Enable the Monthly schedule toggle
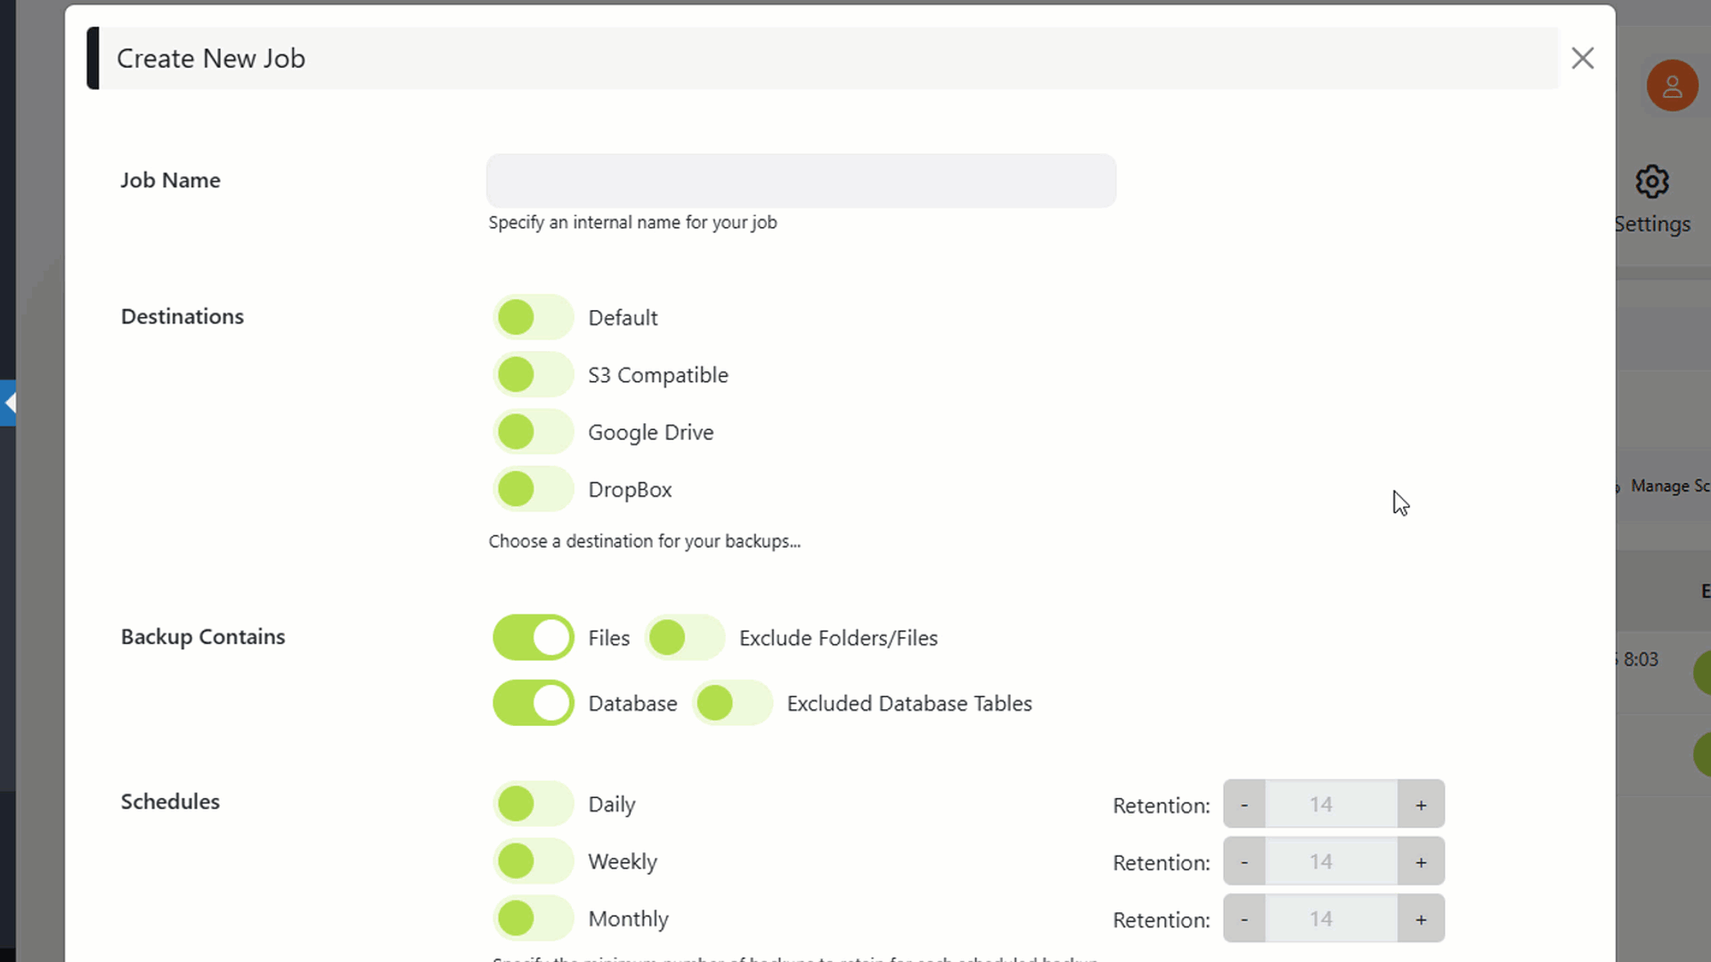1711x962 pixels. pos(533,918)
